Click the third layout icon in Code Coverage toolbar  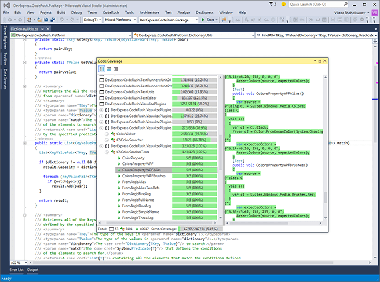pos(116,69)
